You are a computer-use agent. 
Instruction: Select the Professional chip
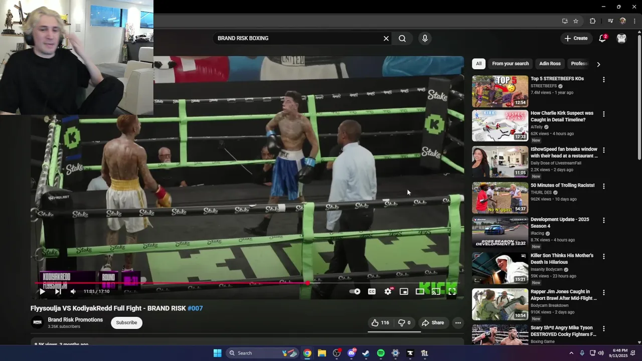click(x=579, y=64)
